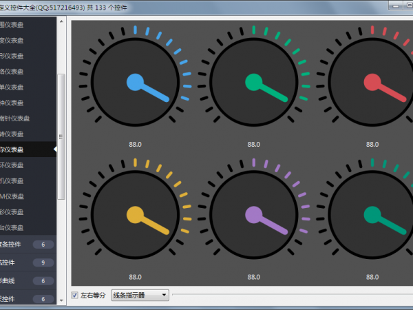This screenshot has width=413, height=310.
Task: Click the yellow gauge dial
Action: pyautogui.click(x=135, y=214)
